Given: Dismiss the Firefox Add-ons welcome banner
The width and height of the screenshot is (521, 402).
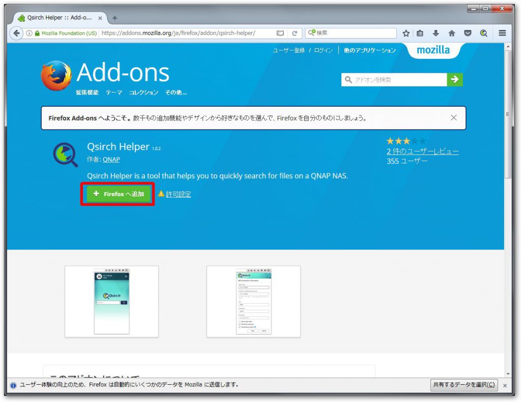Looking at the screenshot, I should [x=453, y=117].
